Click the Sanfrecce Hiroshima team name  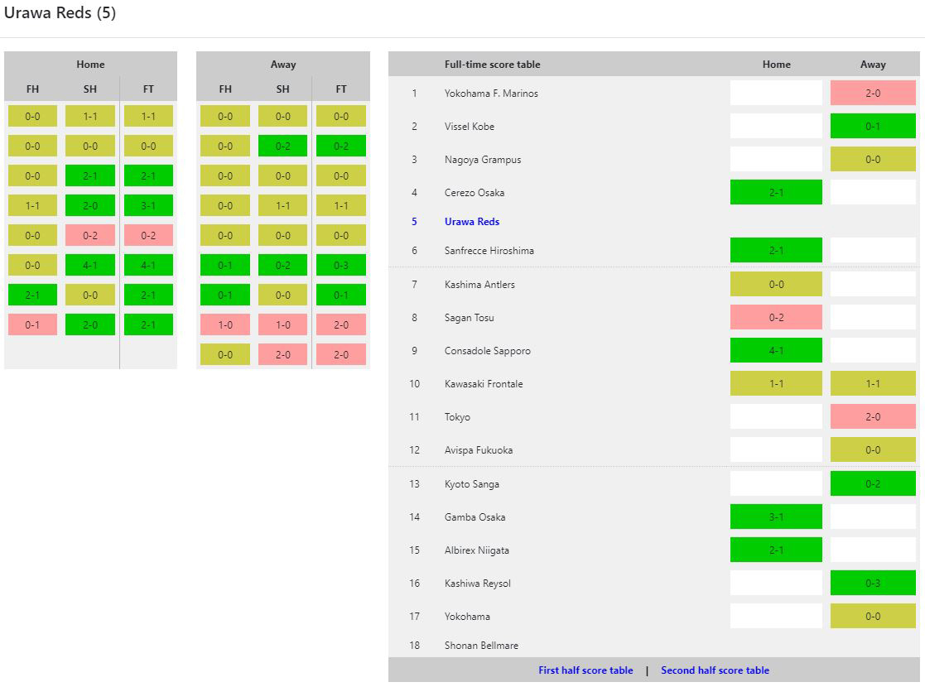[489, 251]
